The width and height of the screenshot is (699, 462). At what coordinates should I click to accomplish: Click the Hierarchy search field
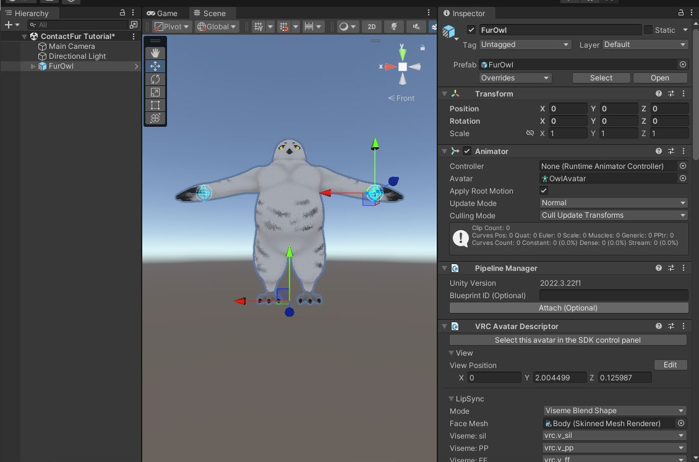coord(79,25)
